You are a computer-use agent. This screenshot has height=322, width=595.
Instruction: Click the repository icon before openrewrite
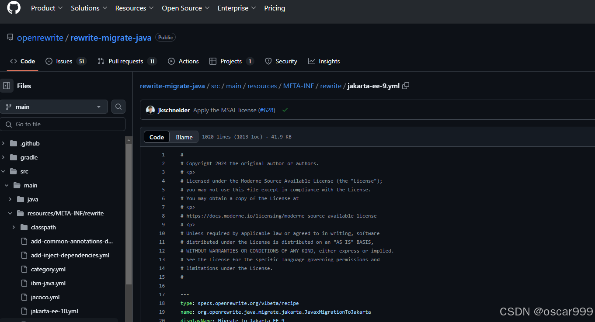pos(10,38)
